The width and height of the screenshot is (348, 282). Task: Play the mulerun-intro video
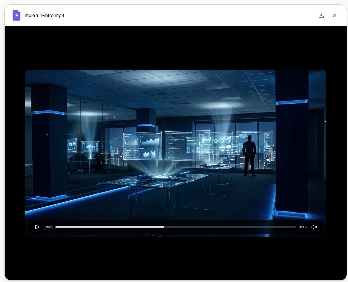tap(37, 227)
